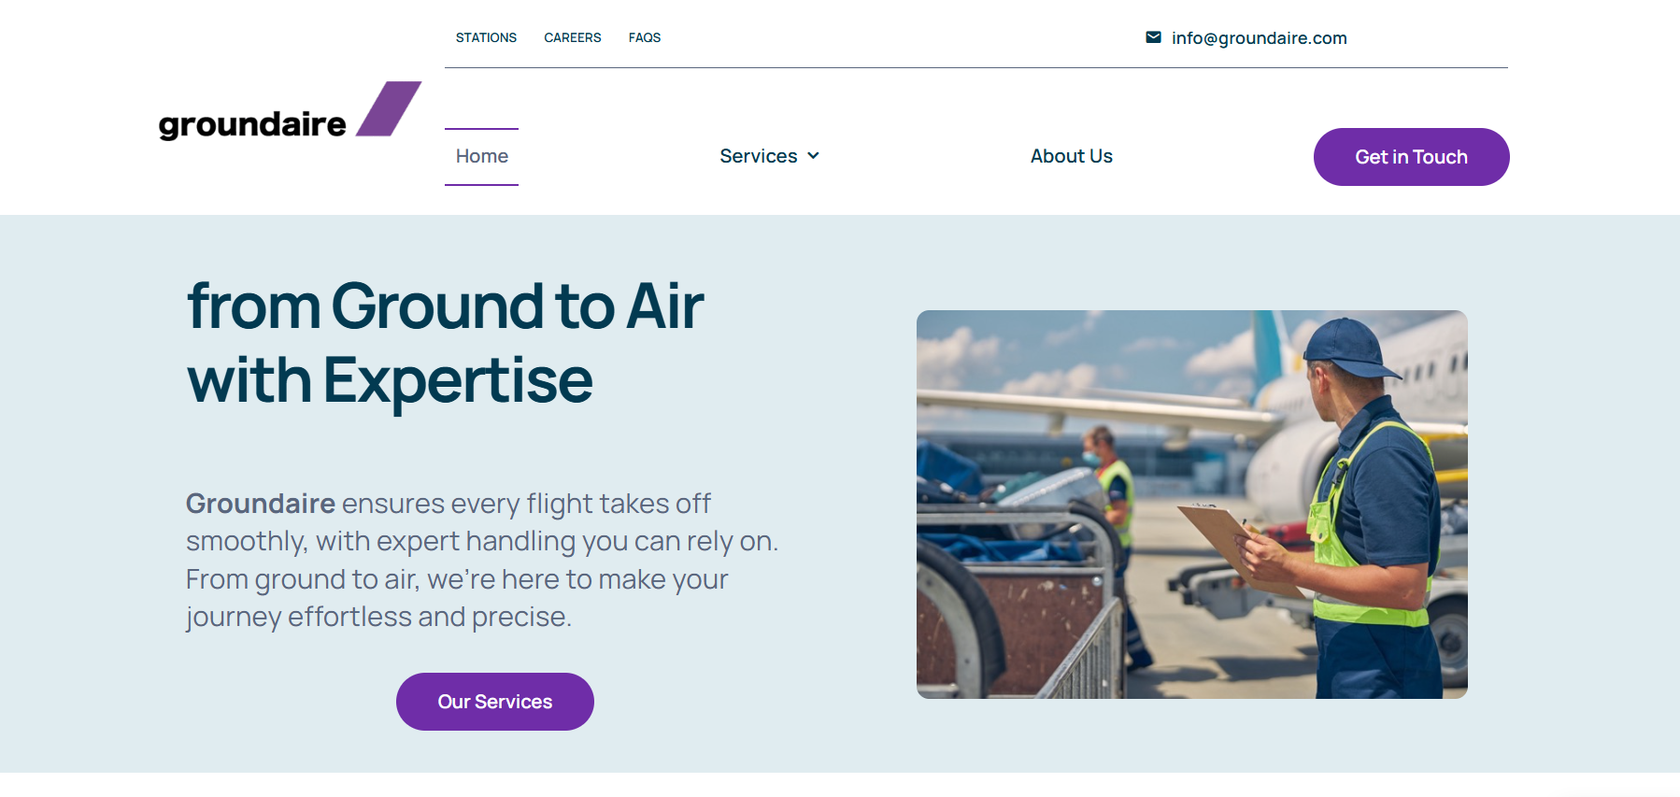Expand the Services chevron arrow
This screenshot has width=1680, height=797.
pyautogui.click(x=813, y=156)
